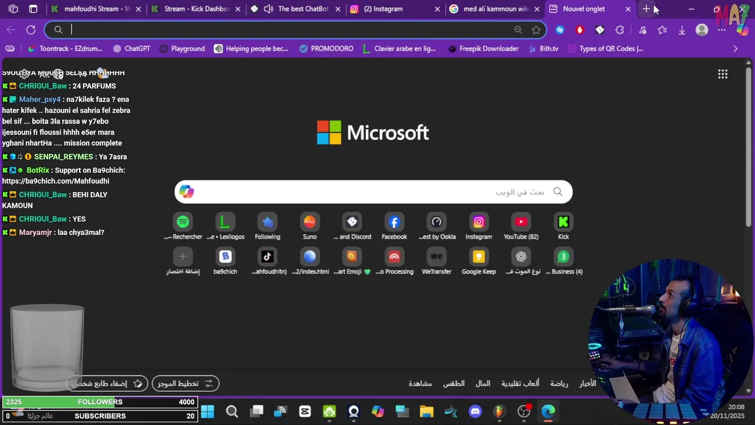Open the browser profile avatar
Screen dimensions: 755x425
(x=701, y=30)
